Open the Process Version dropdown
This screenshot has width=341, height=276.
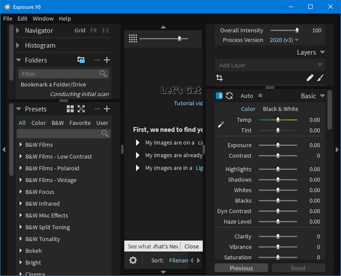point(284,40)
